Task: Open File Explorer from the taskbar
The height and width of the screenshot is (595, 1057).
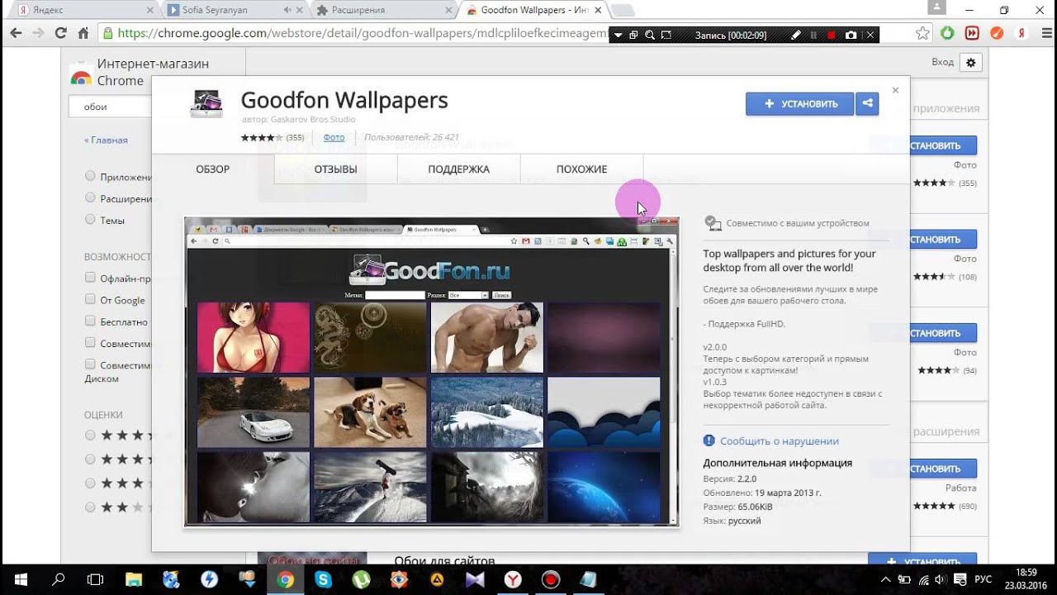Action: click(x=133, y=580)
